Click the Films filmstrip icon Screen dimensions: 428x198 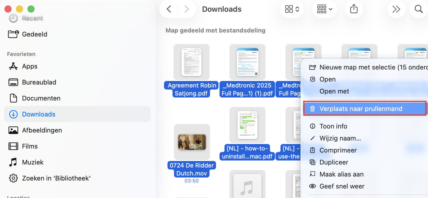coord(13,146)
